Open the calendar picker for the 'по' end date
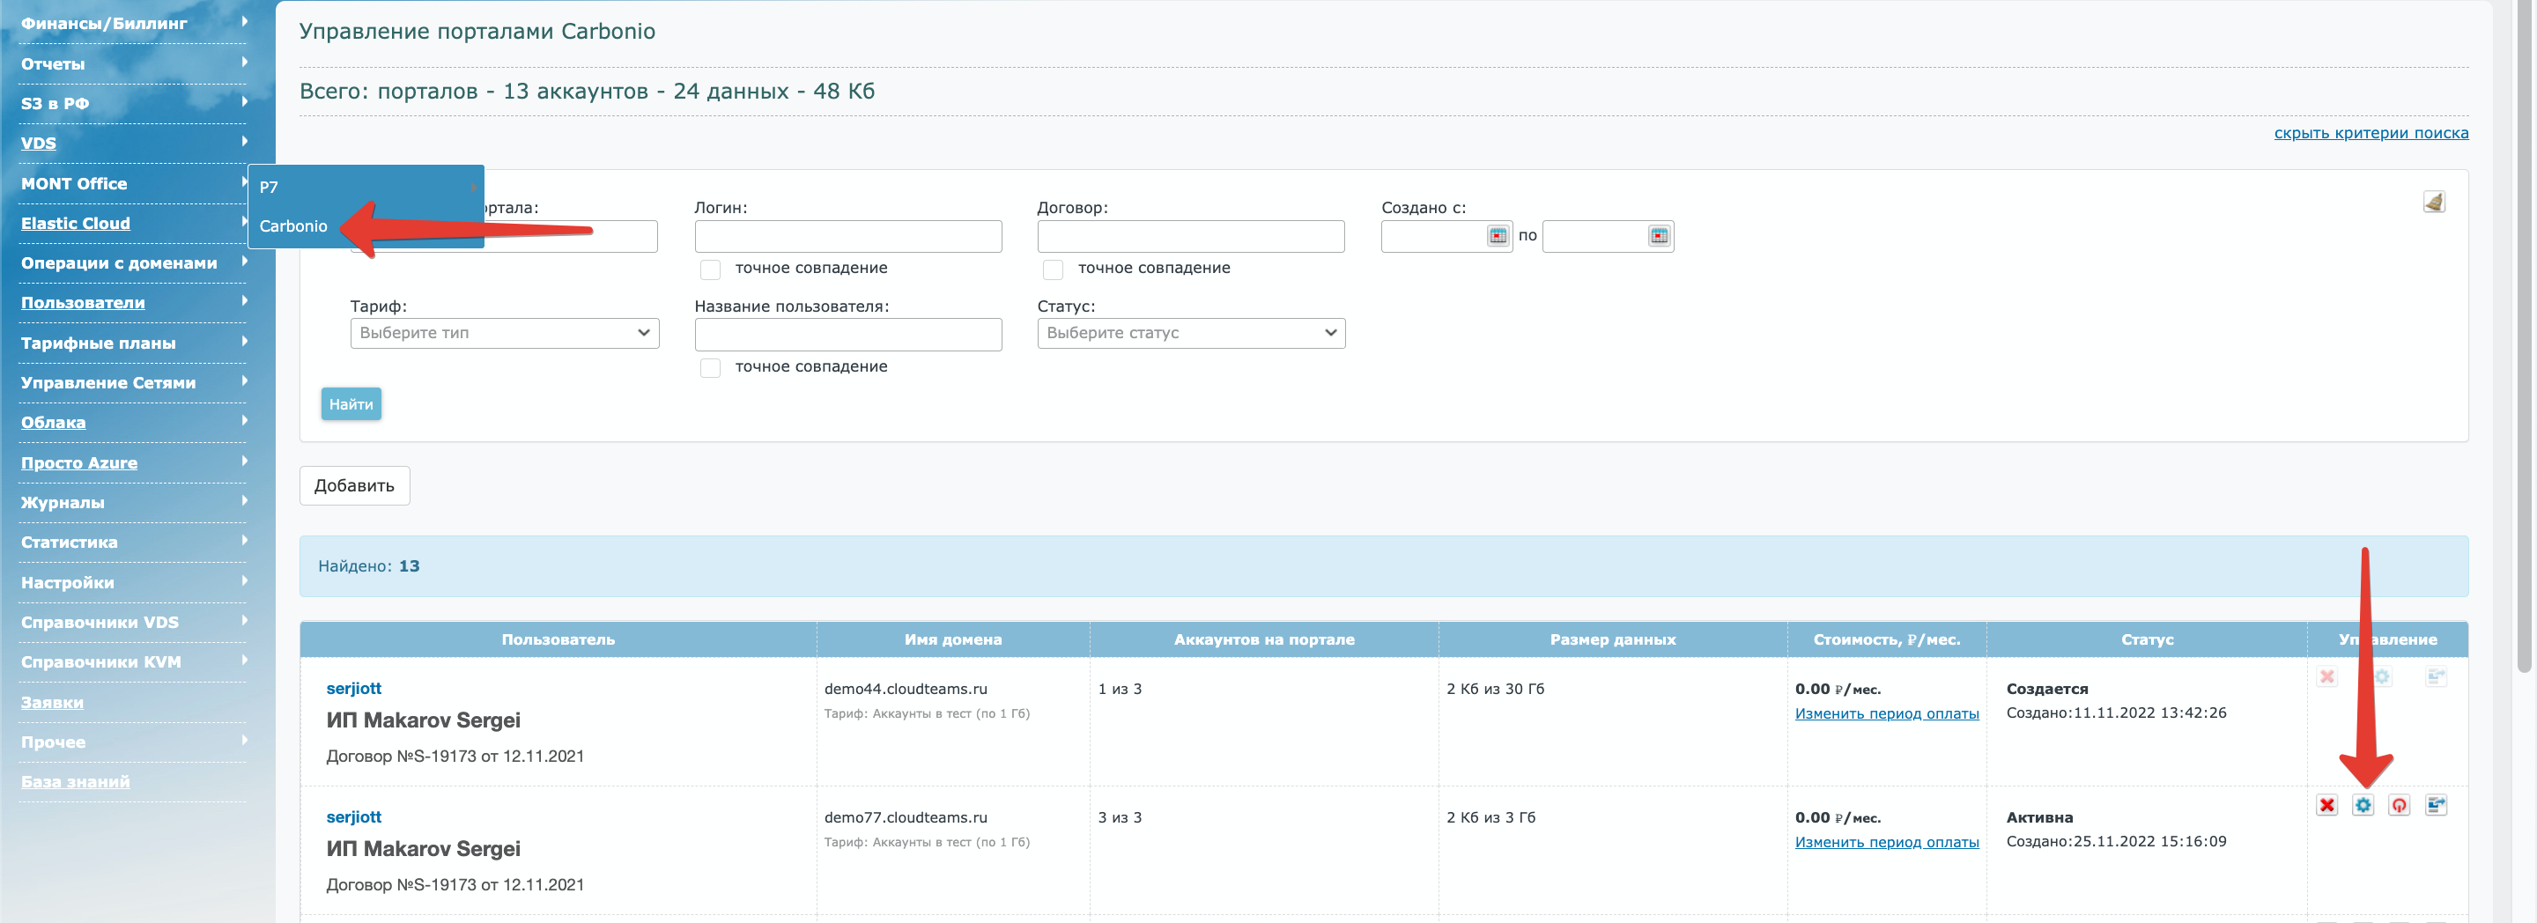This screenshot has height=923, width=2537. (x=1659, y=235)
